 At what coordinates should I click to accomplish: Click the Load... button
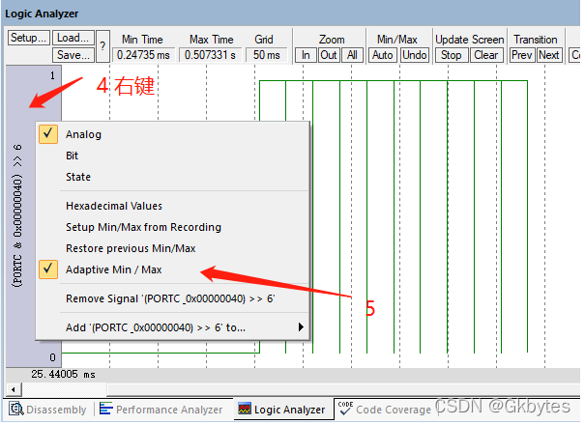[x=73, y=38]
